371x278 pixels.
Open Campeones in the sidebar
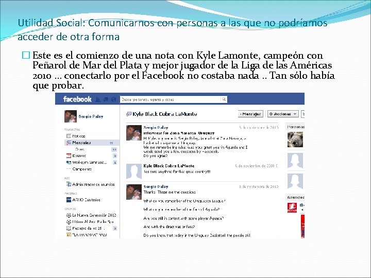tap(82, 169)
